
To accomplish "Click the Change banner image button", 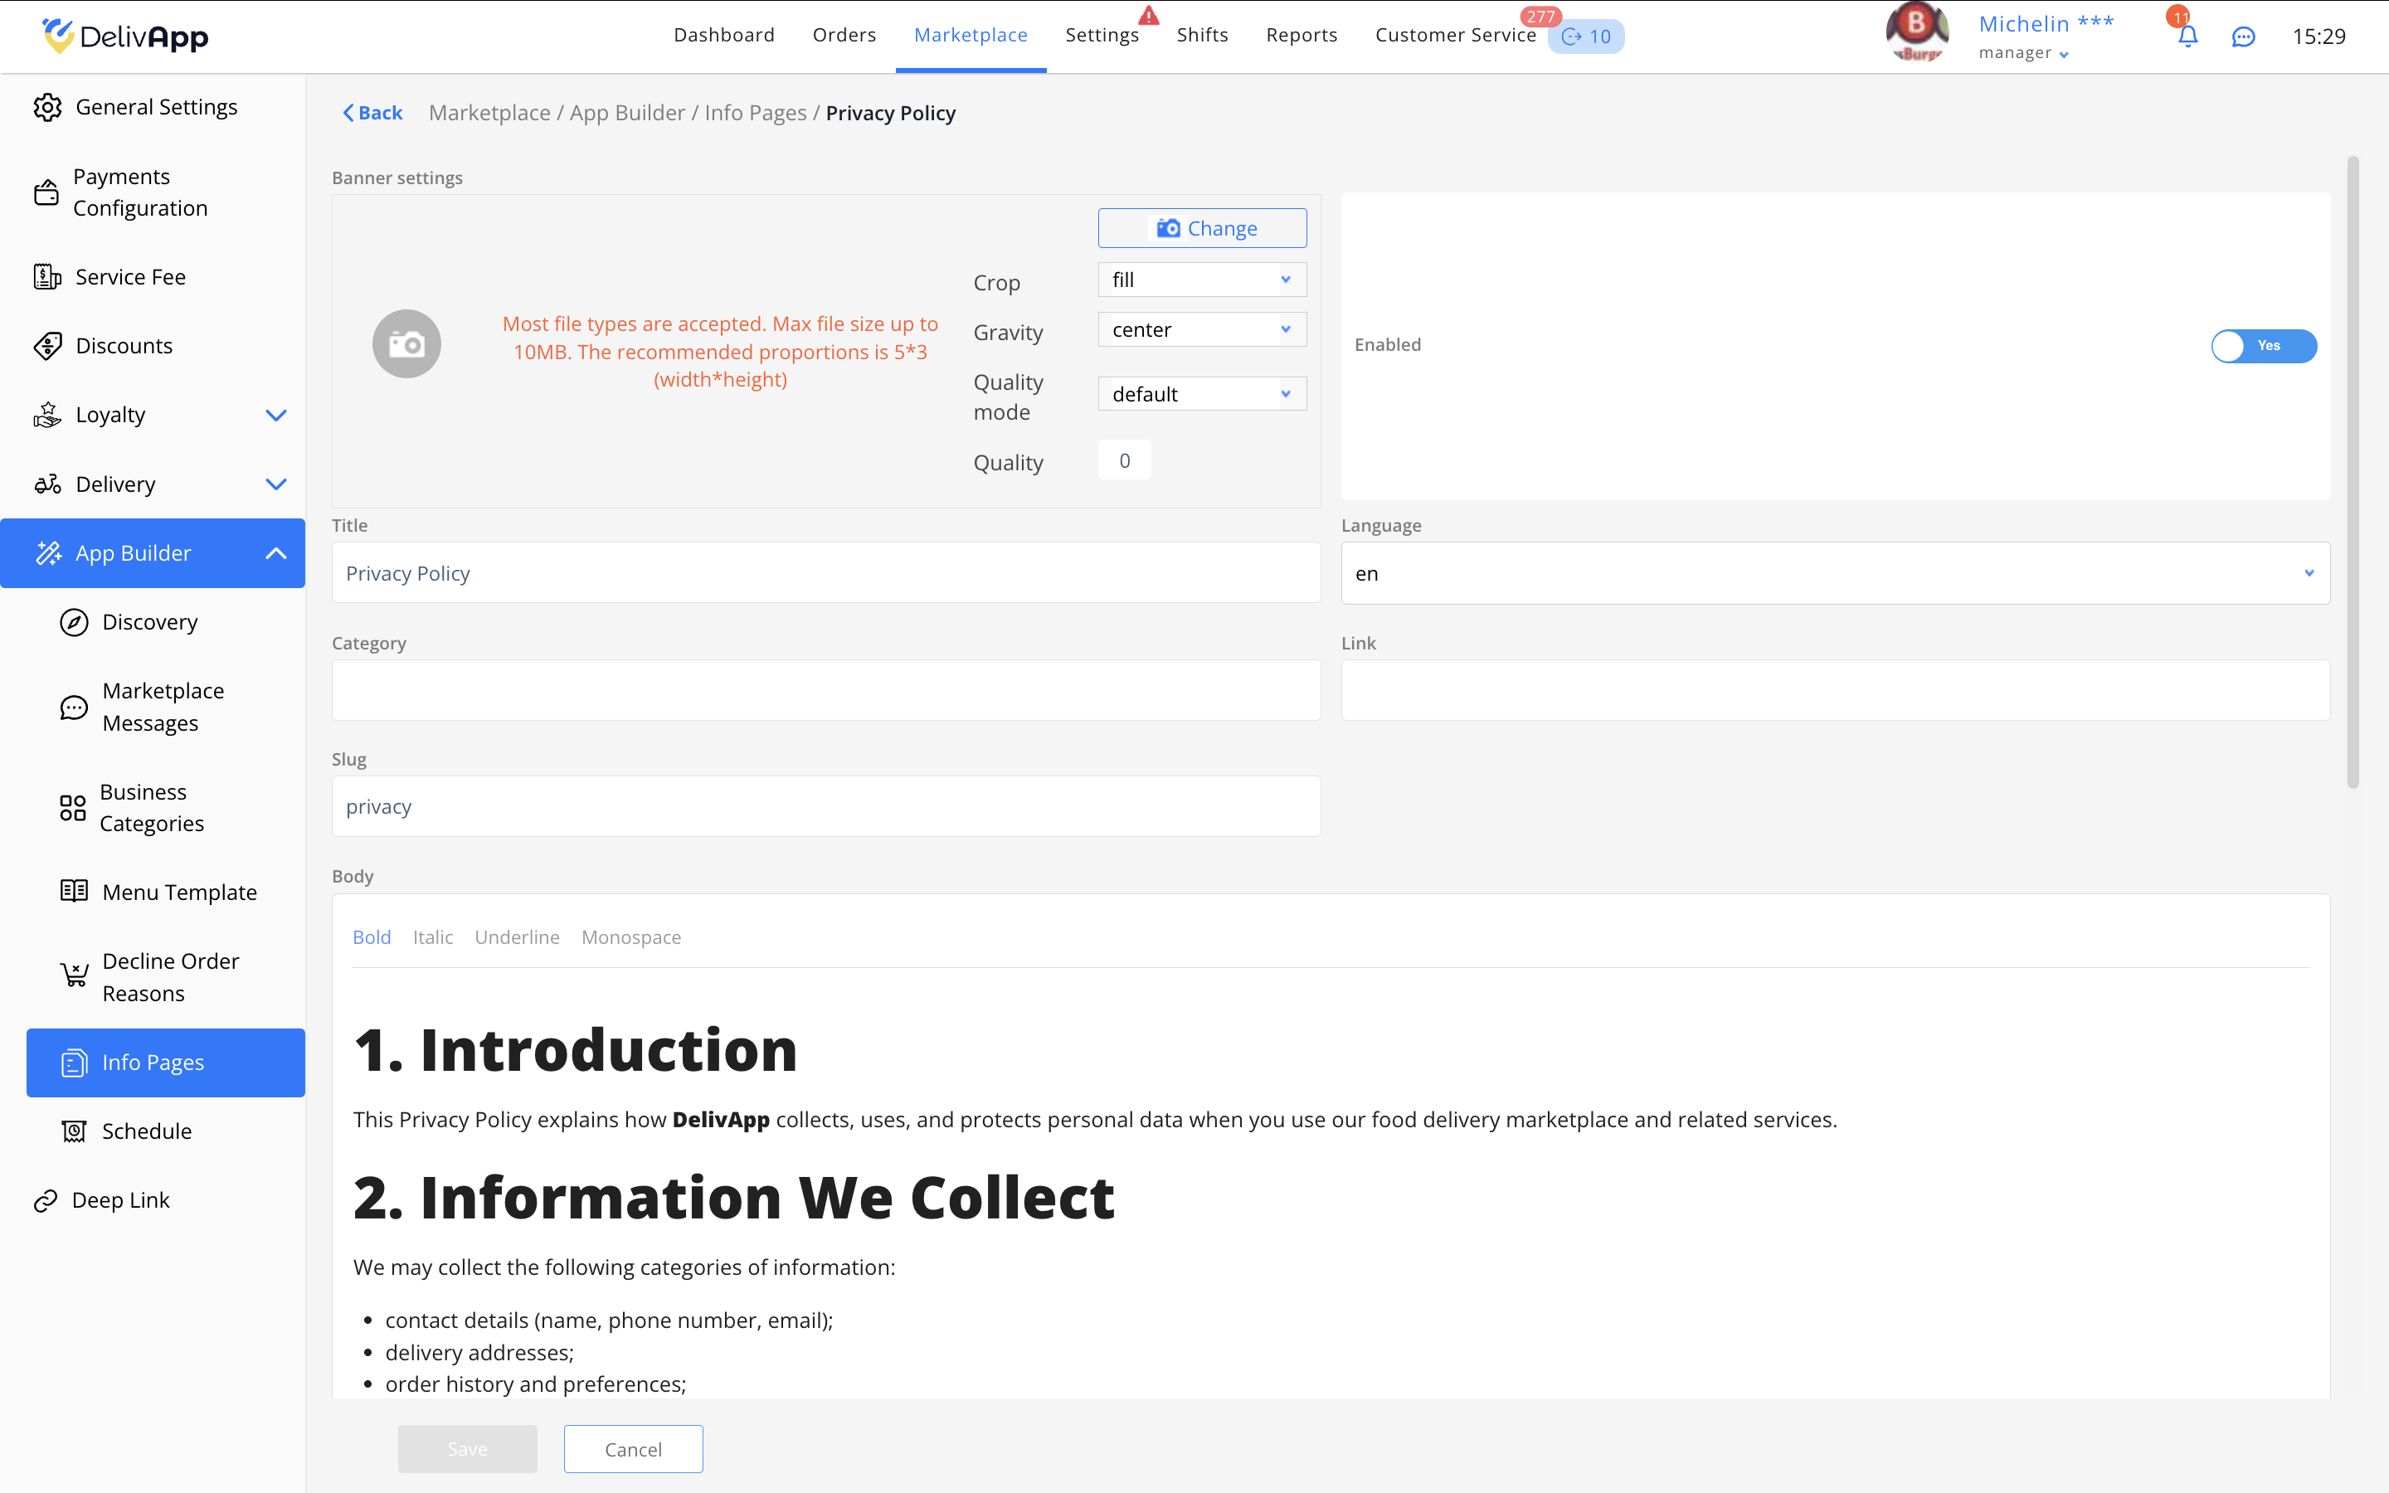I will (x=1201, y=228).
